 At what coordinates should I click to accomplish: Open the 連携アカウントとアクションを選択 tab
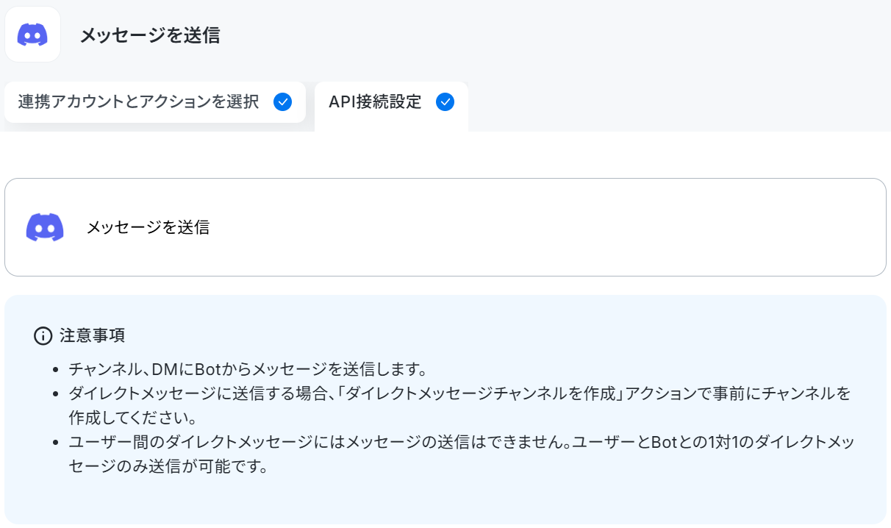[155, 102]
